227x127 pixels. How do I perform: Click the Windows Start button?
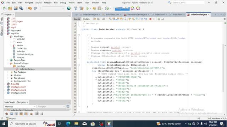(x=4, y=124)
